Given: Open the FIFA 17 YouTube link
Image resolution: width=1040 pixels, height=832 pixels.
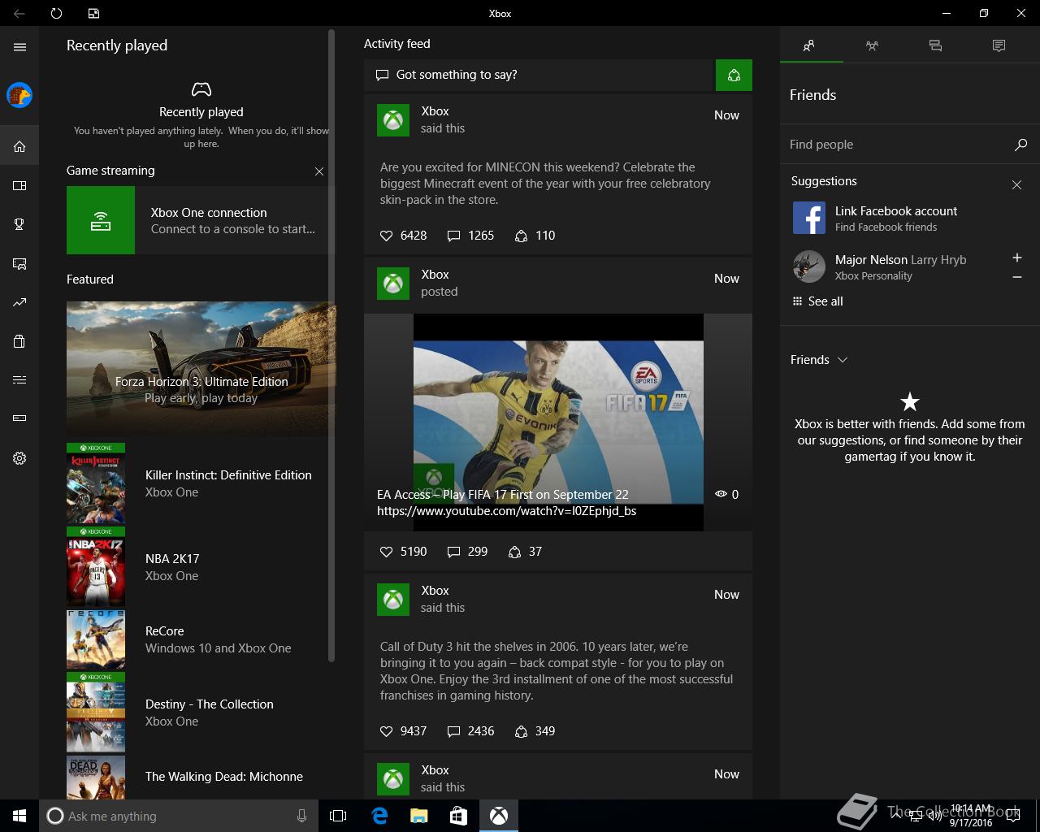Looking at the screenshot, I should (x=506, y=511).
